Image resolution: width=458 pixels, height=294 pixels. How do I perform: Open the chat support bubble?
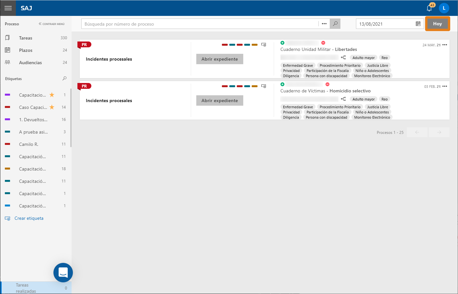coord(63,273)
